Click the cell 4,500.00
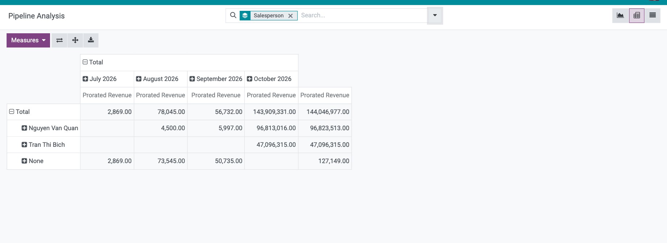This screenshot has height=243, width=667. tap(161, 128)
